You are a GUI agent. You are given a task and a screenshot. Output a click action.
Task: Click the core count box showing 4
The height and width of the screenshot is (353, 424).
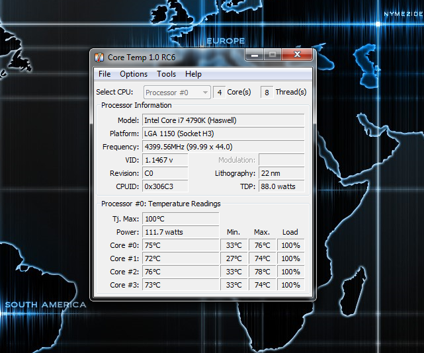click(220, 93)
